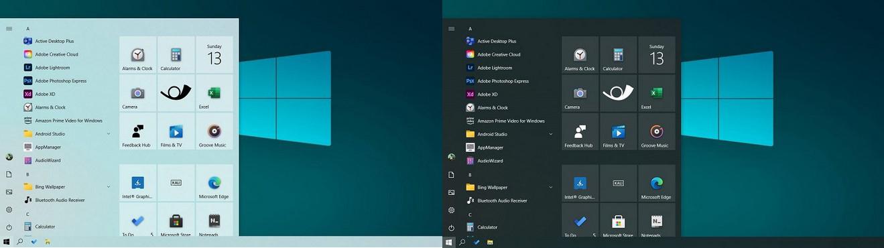The height and width of the screenshot is (248, 884).
Task: Select Adobe Creative Cloud in light app list
Action: 67,54
